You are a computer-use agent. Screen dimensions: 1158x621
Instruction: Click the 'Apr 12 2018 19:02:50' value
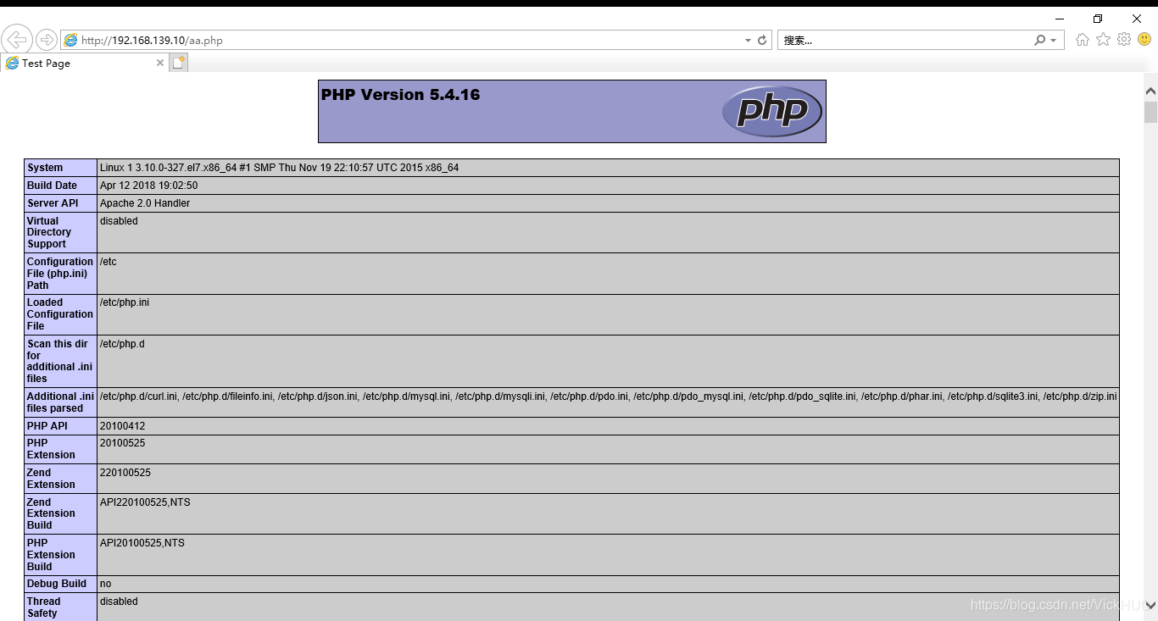pos(148,186)
